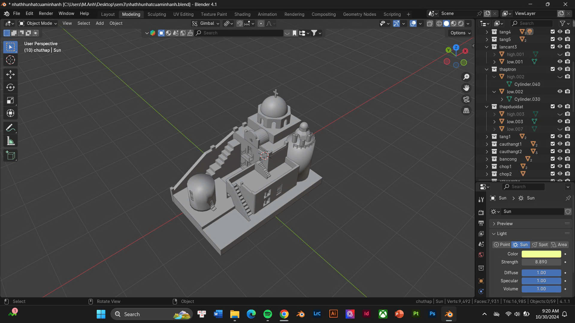This screenshot has width=575, height=323.
Task: Select the Add Cube tool
Action: tap(10, 156)
